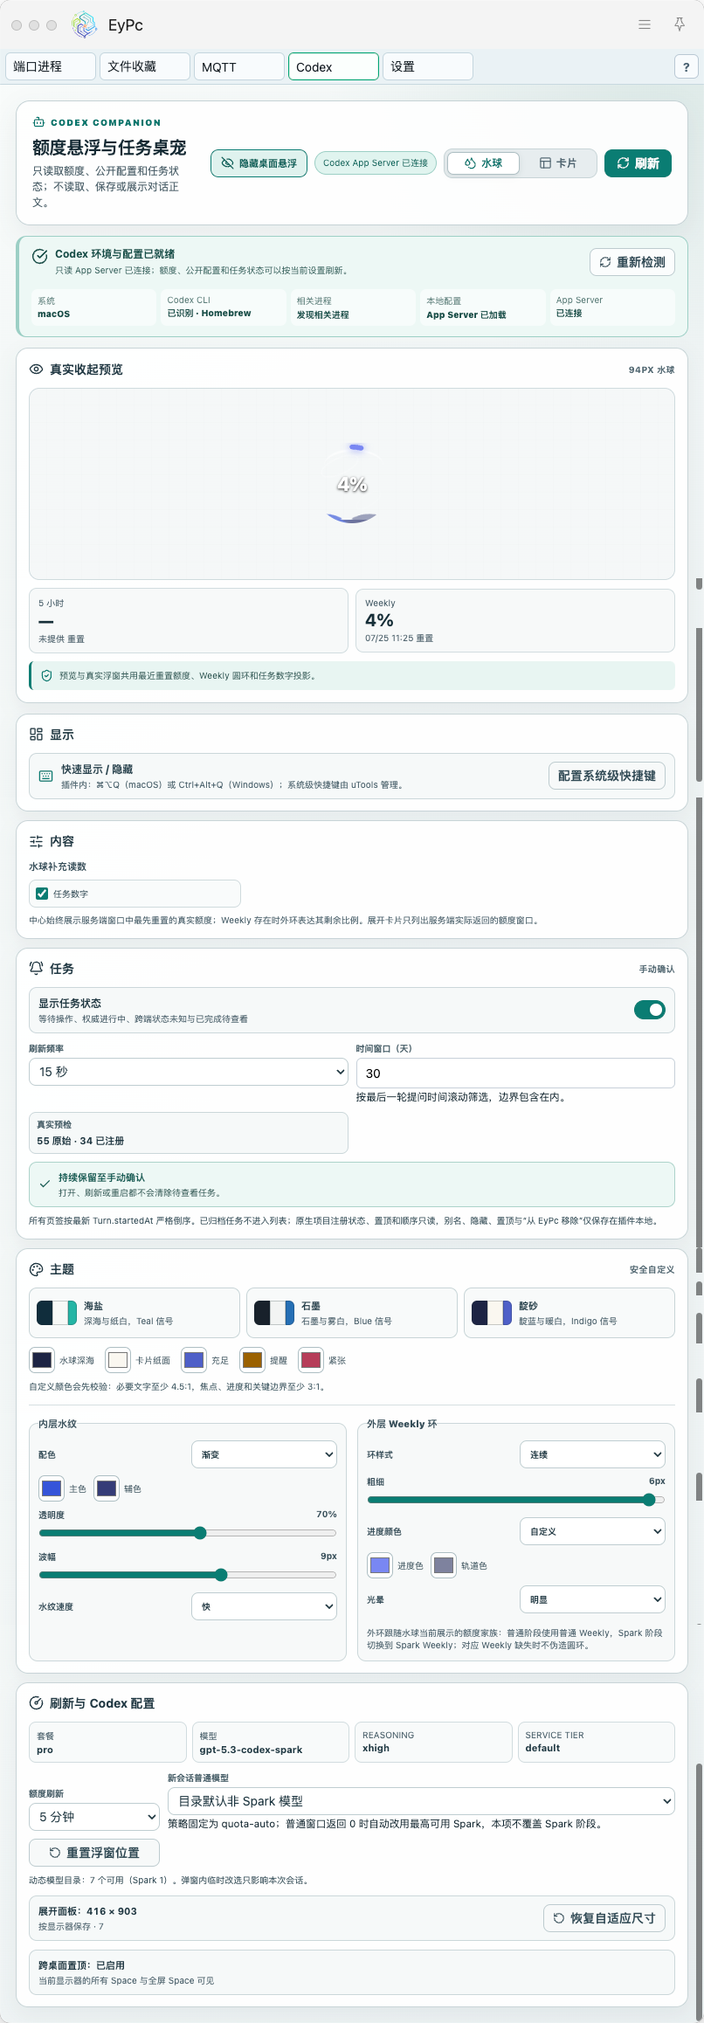Viewport: 704px width, 2023px height.
Task: Select 水球 display mode
Action: click(484, 163)
